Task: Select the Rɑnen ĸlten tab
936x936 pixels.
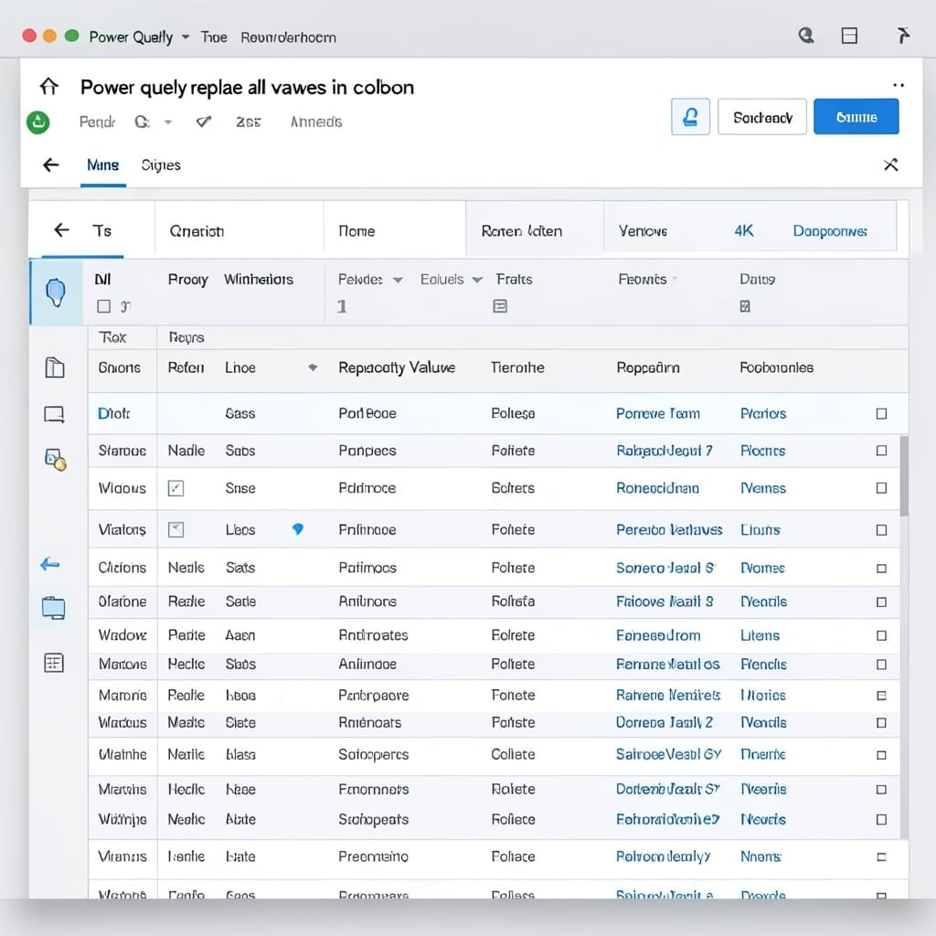Action: point(522,231)
